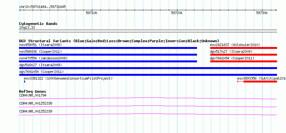Open the esv3381322 1000GenomesConsortiumPilotProject label

(x=68, y=78)
